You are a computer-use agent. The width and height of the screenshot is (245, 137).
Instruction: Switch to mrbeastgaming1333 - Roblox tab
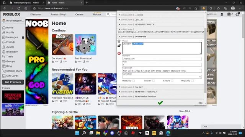point(27,3)
